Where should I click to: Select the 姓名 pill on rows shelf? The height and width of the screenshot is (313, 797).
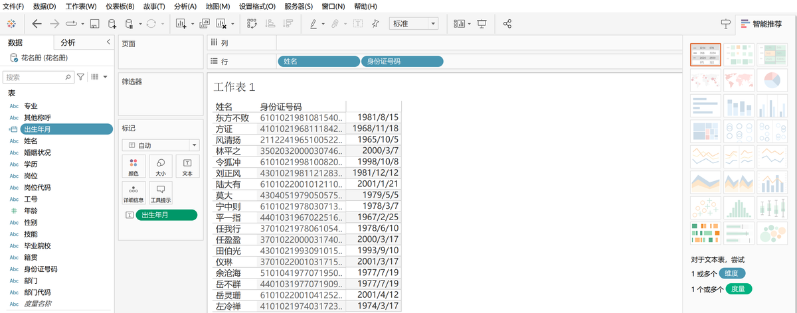[x=317, y=61]
